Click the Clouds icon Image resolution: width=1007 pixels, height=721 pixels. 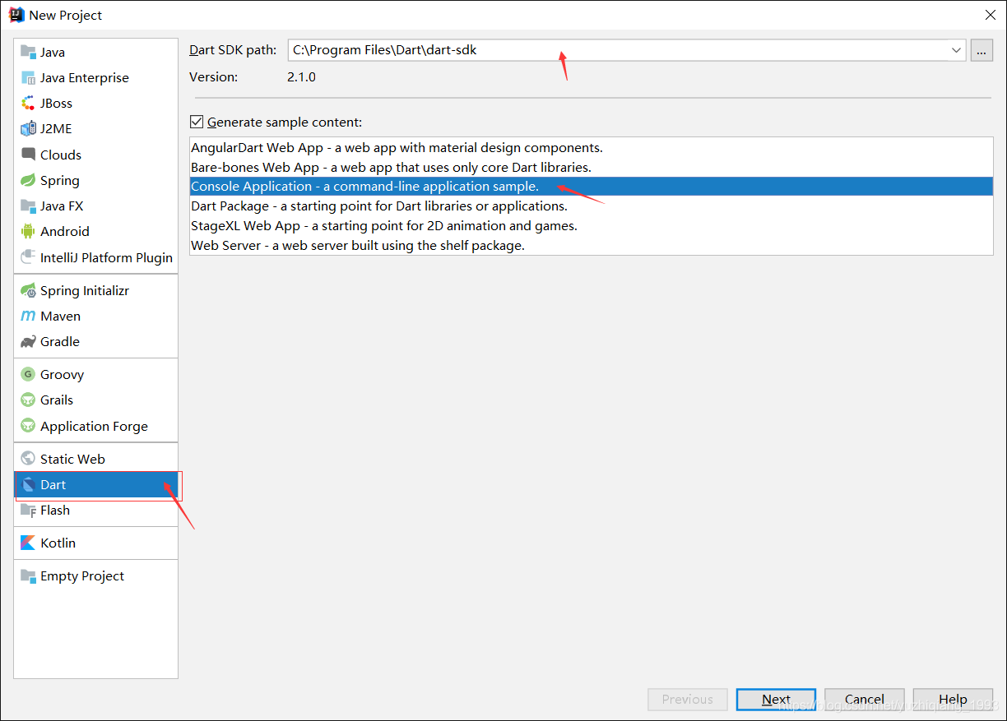(x=28, y=155)
